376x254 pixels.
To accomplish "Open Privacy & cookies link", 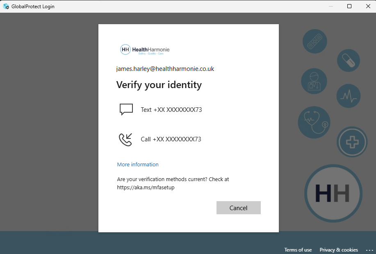I will point(339,249).
